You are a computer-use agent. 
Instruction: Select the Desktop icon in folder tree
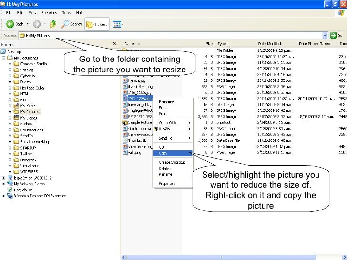point(3,51)
